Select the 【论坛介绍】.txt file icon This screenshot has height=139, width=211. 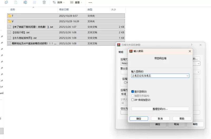pyautogui.click(x=9, y=32)
